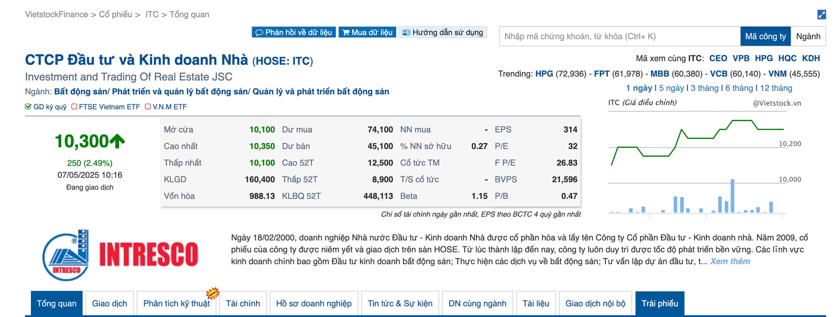Screen dimensions: 835x317
Task: Select the '3 tháng' chart range
Action: click(705, 88)
